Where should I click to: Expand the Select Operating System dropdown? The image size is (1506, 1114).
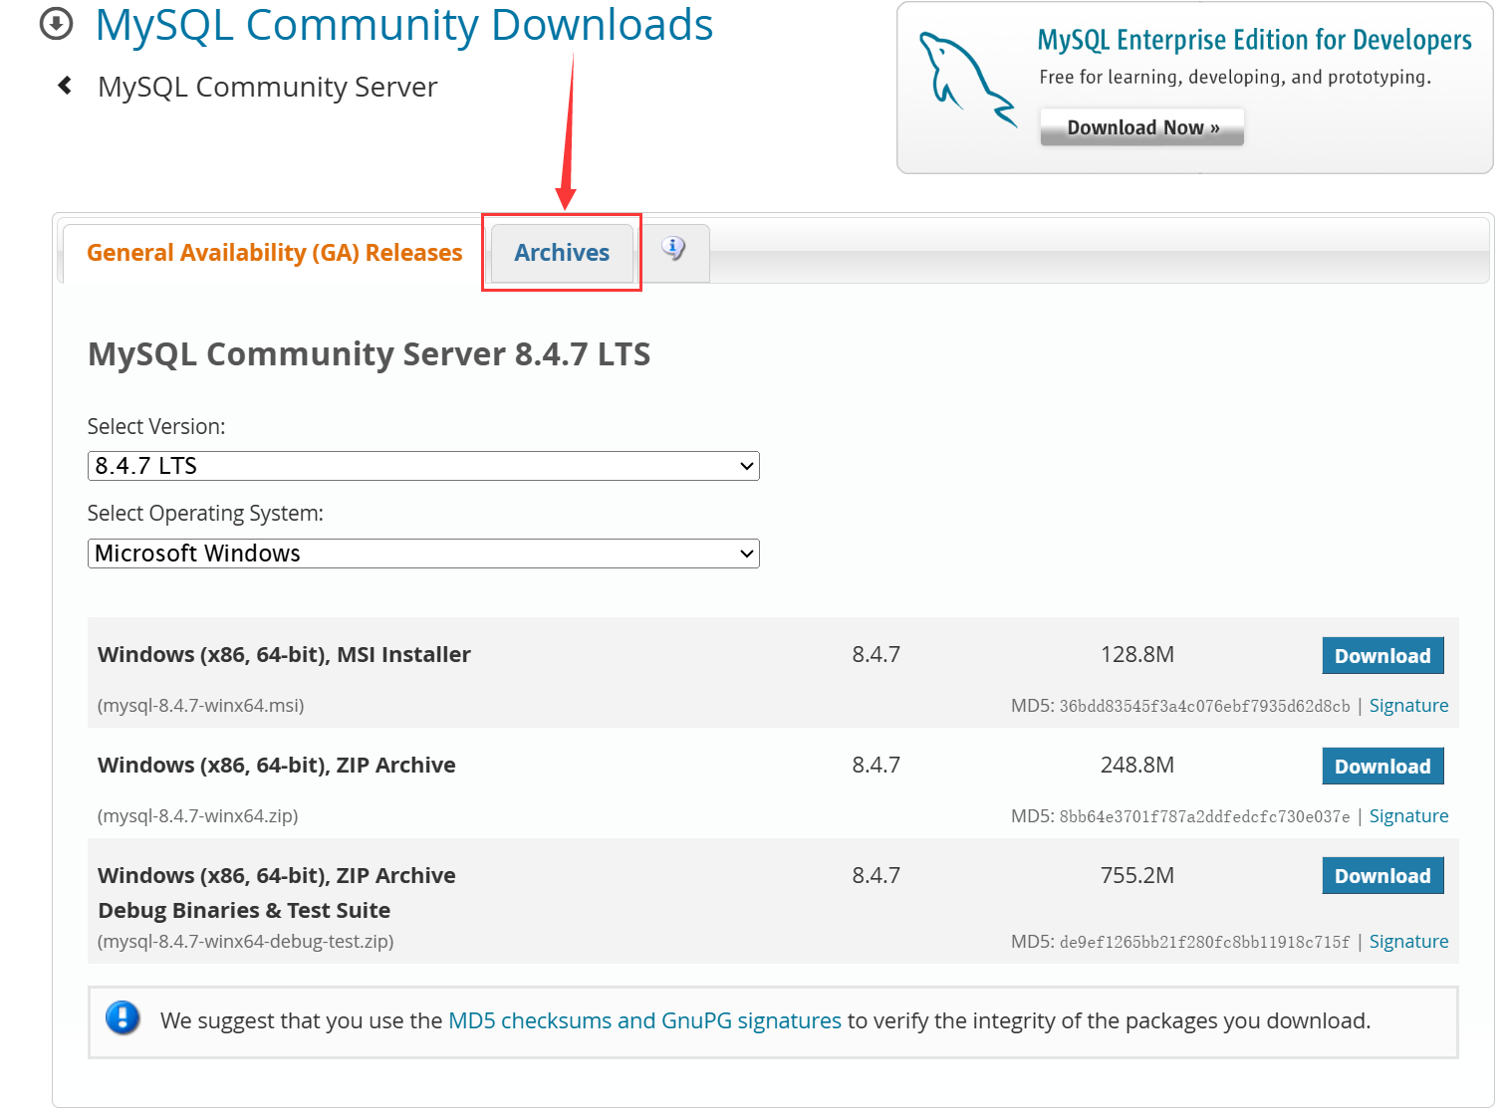coord(423,554)
